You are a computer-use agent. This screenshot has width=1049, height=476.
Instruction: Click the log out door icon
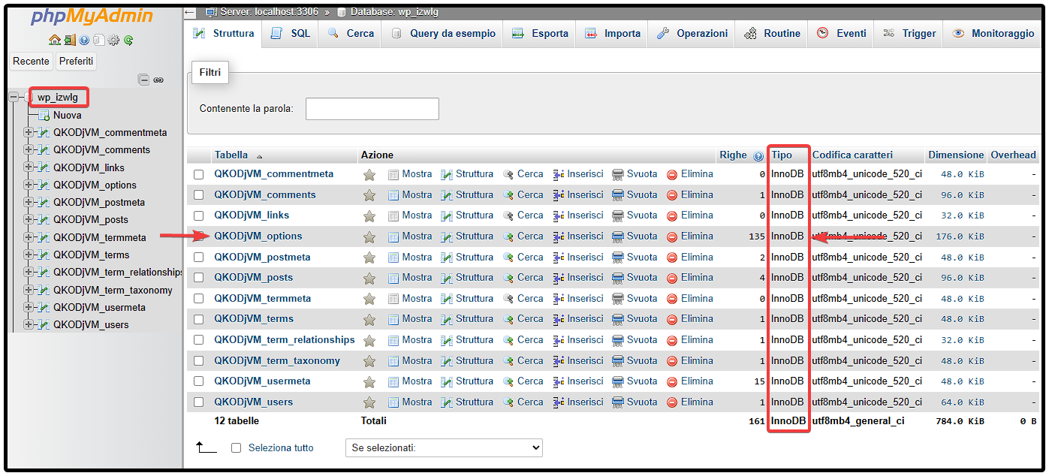[69, 40]
